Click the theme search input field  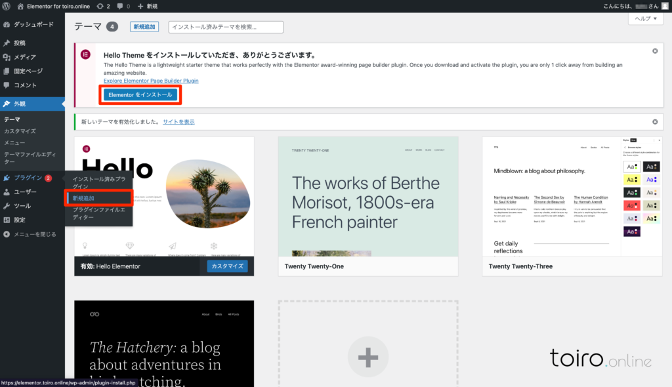tap(226, 27)
